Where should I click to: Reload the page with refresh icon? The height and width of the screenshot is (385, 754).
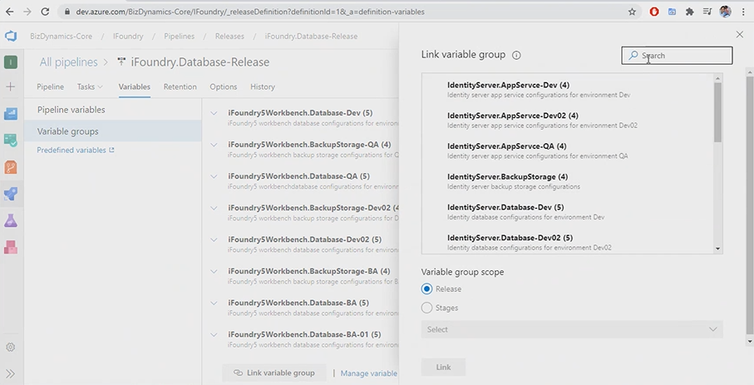45,12
